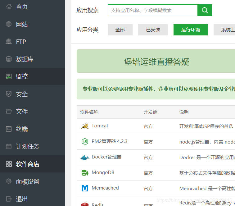235x206 pixels.
Task: Click the 开发商 column header
Action: 150,112
